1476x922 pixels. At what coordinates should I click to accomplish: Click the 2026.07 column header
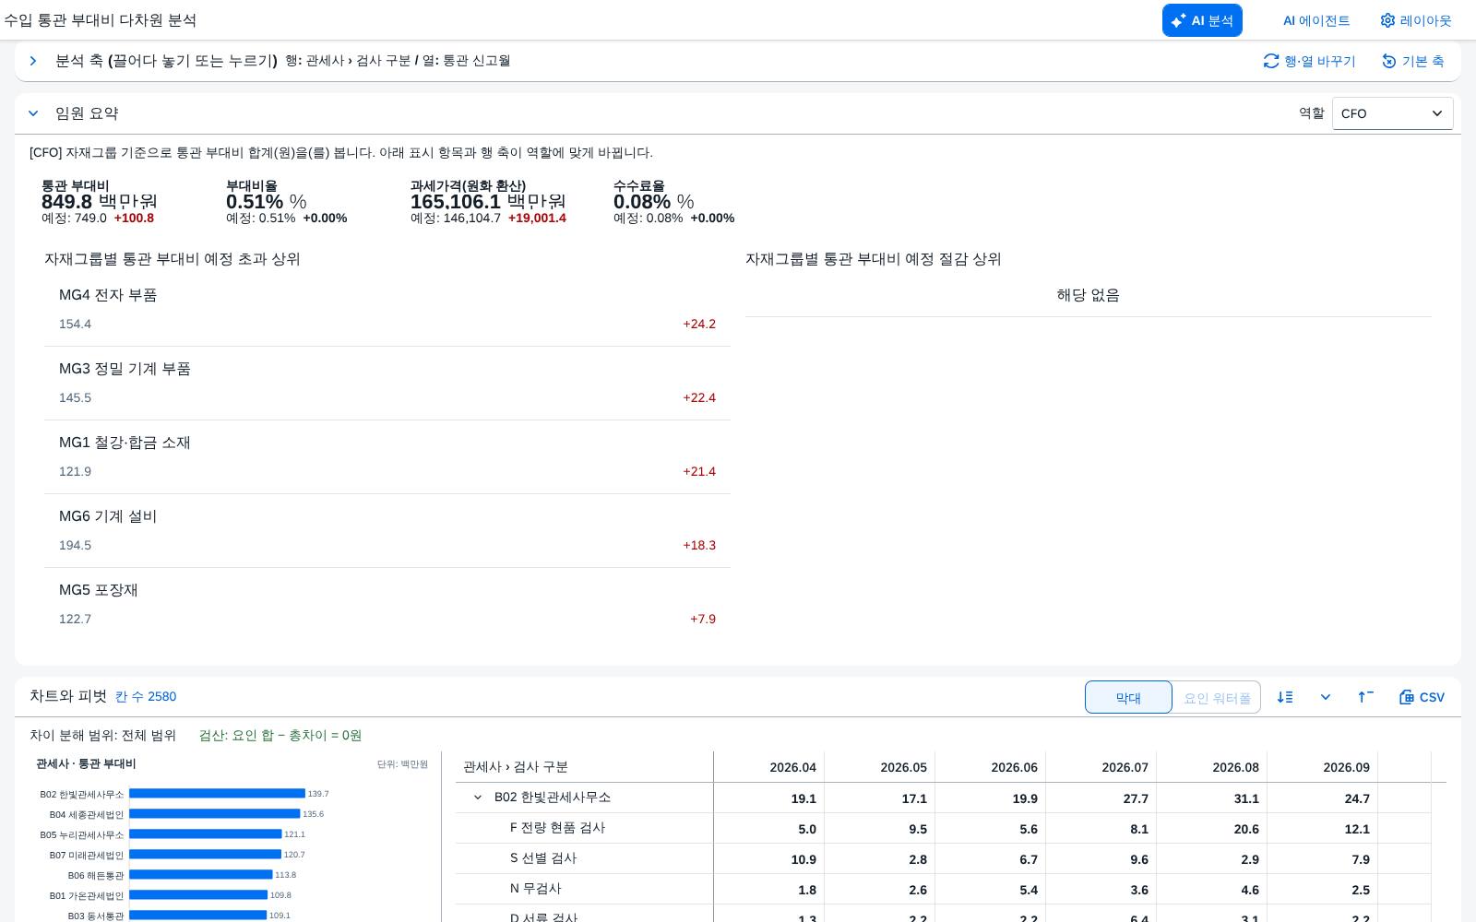click(x=1101, y=767)
